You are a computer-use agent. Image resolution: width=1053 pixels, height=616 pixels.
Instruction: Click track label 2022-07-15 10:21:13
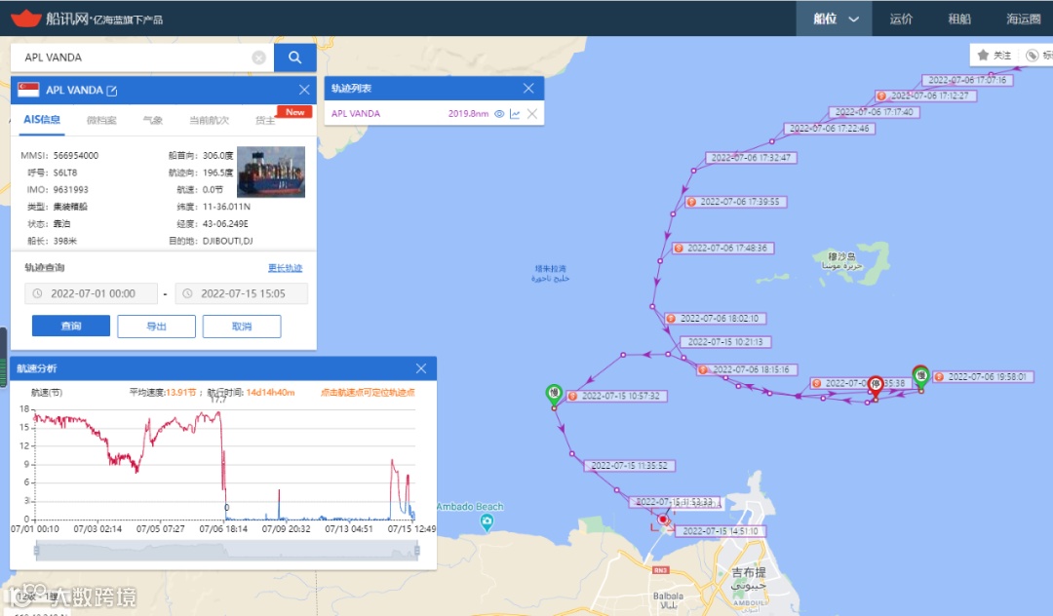pos(725,342)
